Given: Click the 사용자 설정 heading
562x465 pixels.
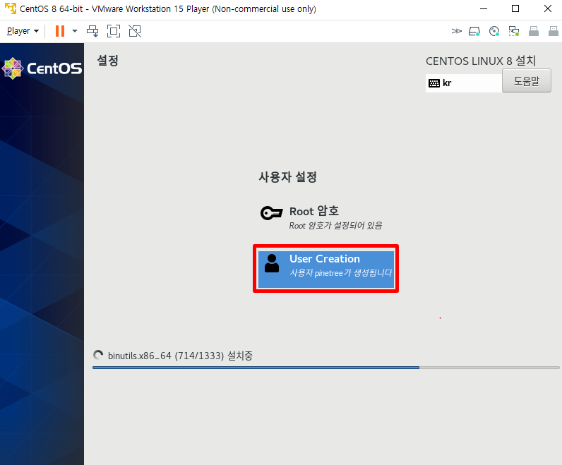Looking at the screenshot, I should (x=288, y=177).
